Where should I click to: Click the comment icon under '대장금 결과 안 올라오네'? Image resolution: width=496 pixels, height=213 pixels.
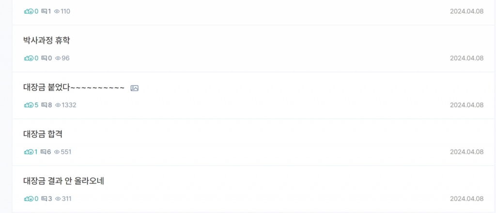[x=44, y=199]
